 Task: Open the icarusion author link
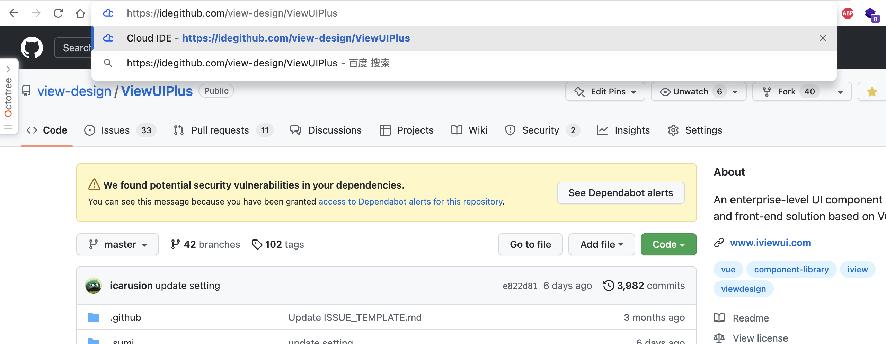(x=131, y=286)
